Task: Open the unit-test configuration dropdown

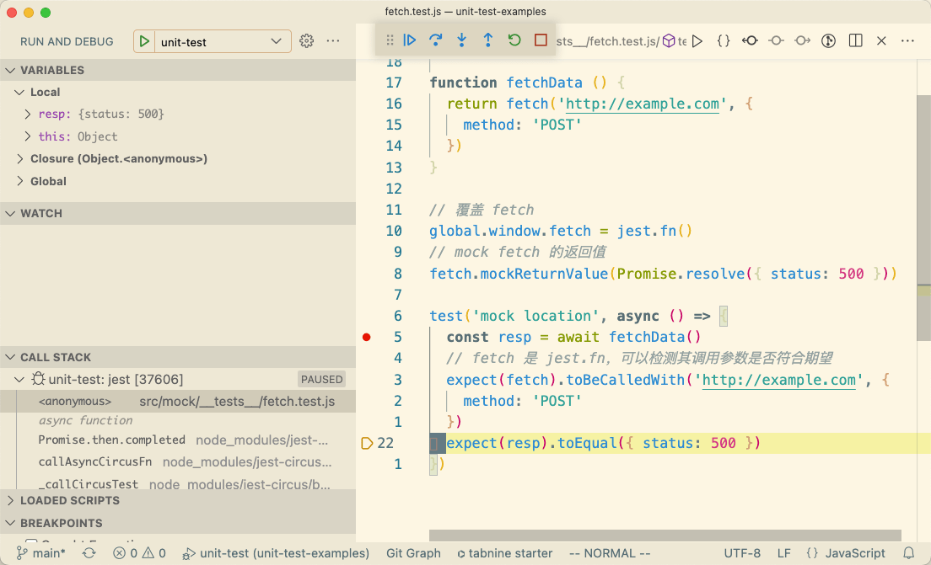Action: (x=223, y=41)
